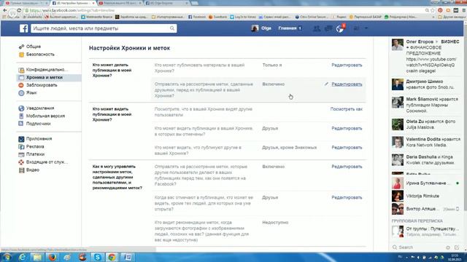Edit who sees what others post
The image size is (467, 262).
click(347, 148)
